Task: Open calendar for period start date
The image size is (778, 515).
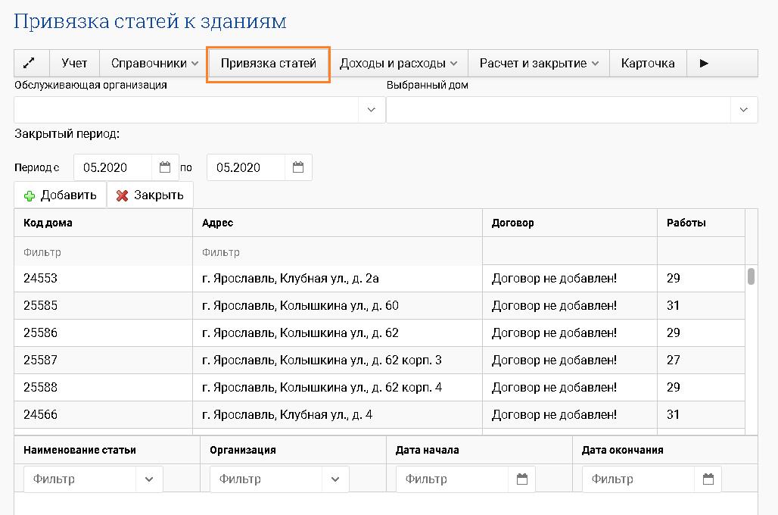Action: point(165,167)
